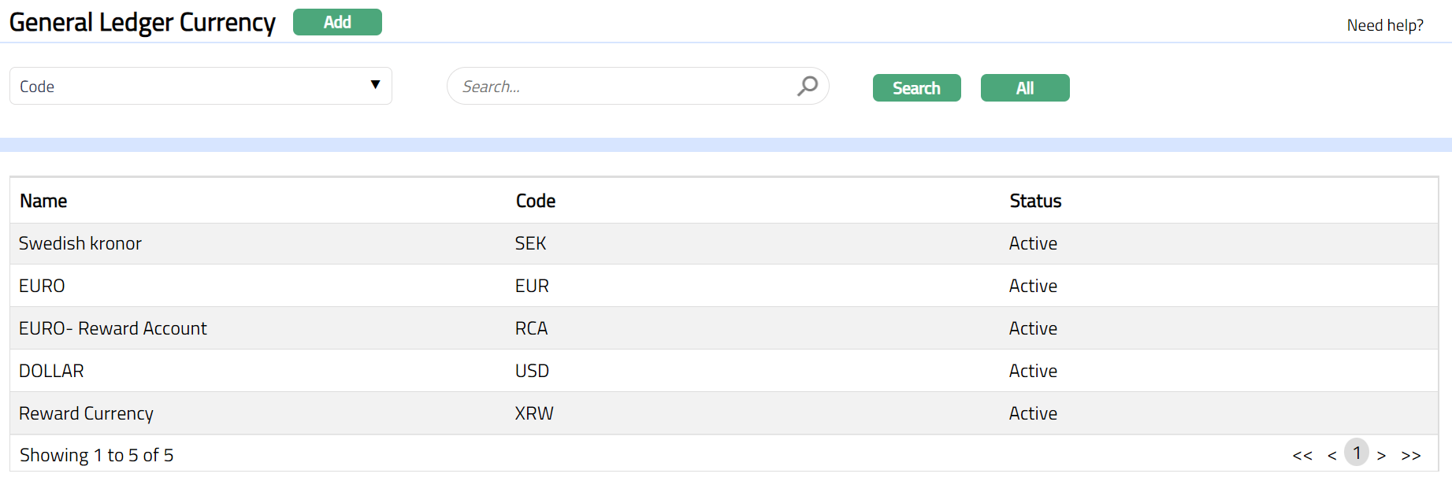This screenshot has width=1452, height=481.
Task: Jump to last page using >> control
Action: (x=1410, y=455)
